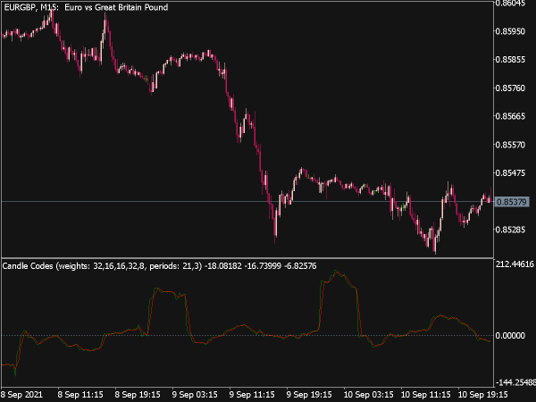
Task: Click the 0.85570 price axis level
Action: tap(510, 145)
